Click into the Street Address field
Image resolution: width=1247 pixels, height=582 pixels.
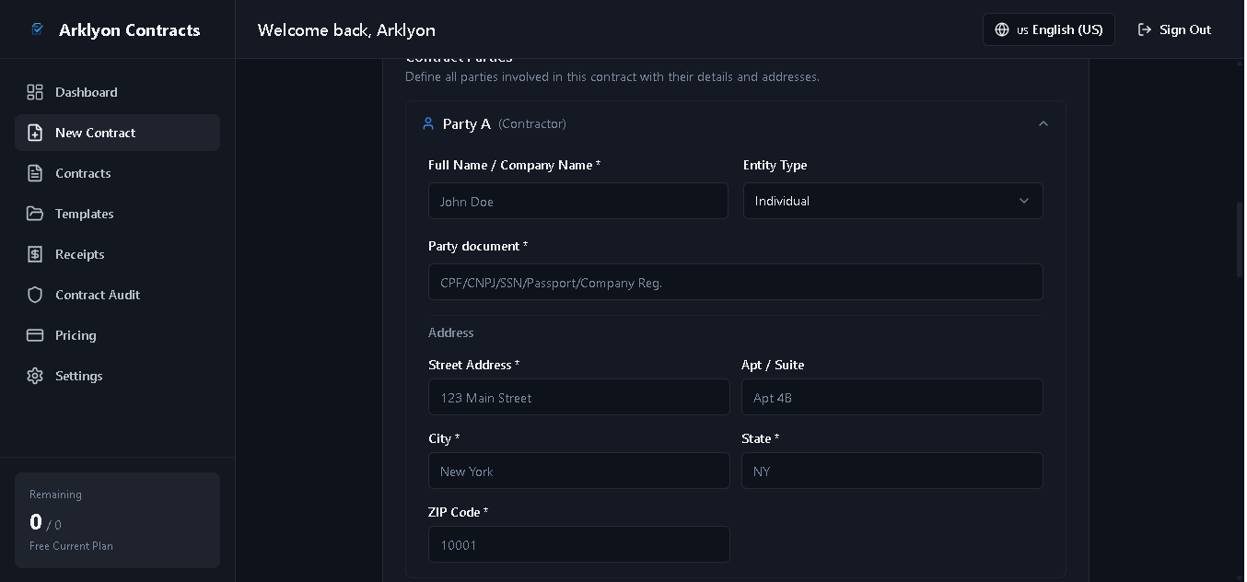[579, 397]
